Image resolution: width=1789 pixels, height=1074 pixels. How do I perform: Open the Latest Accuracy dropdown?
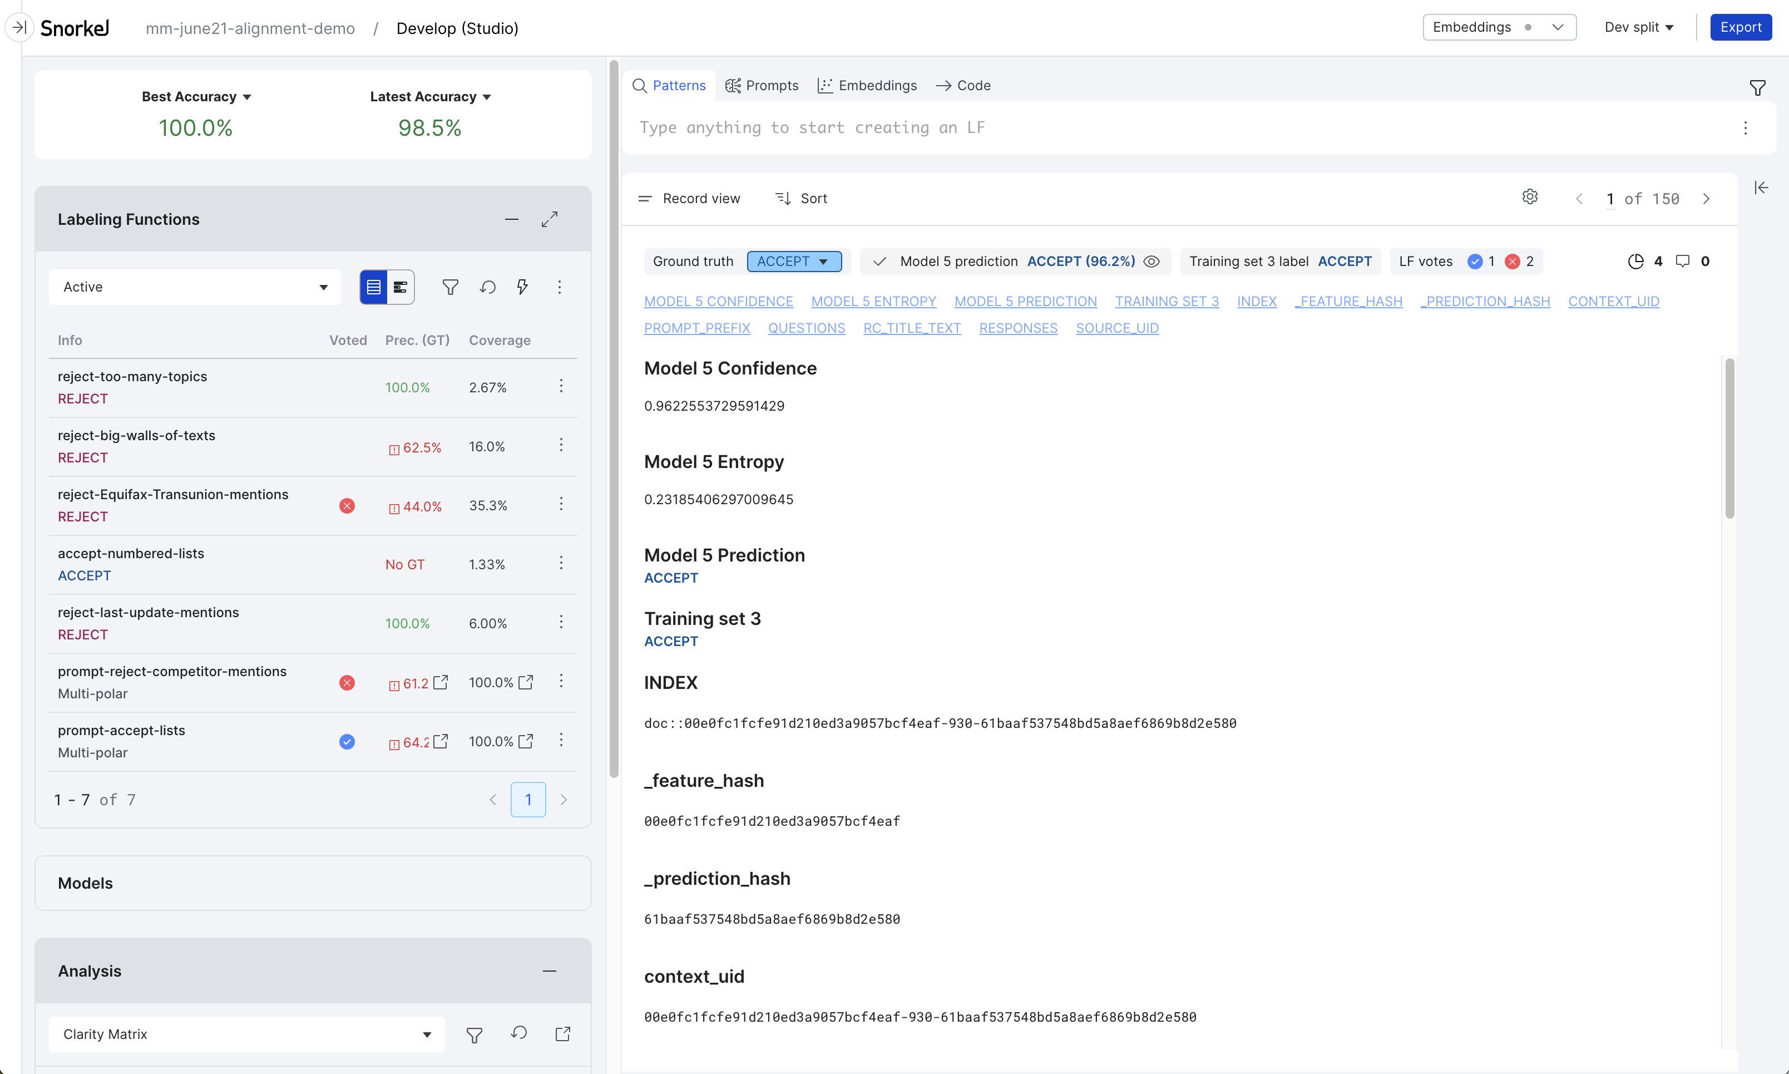431,96
